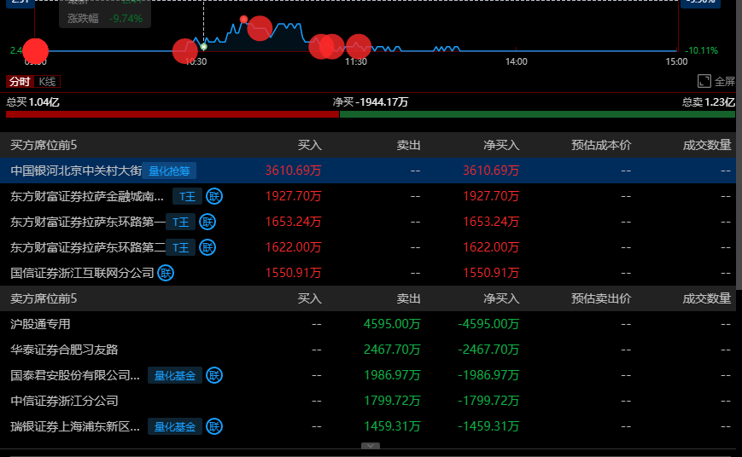The width and height of the screenshot is (742, 457).
Task: Click 成交数量 header in buyer table
Action: 707,145
